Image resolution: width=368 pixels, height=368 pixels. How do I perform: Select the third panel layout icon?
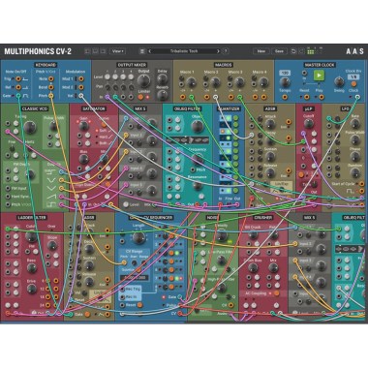[x=103, y=51]
